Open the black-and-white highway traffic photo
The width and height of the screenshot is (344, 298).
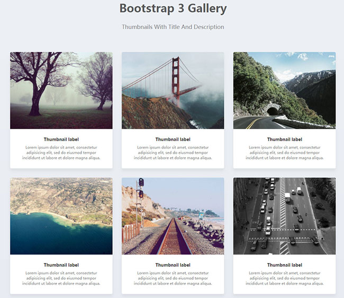284,216
